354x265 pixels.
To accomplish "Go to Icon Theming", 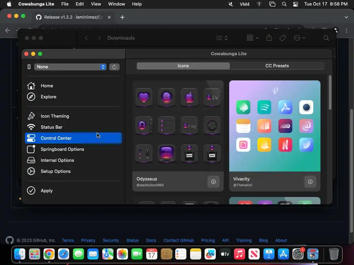I will tap(73, 116).
